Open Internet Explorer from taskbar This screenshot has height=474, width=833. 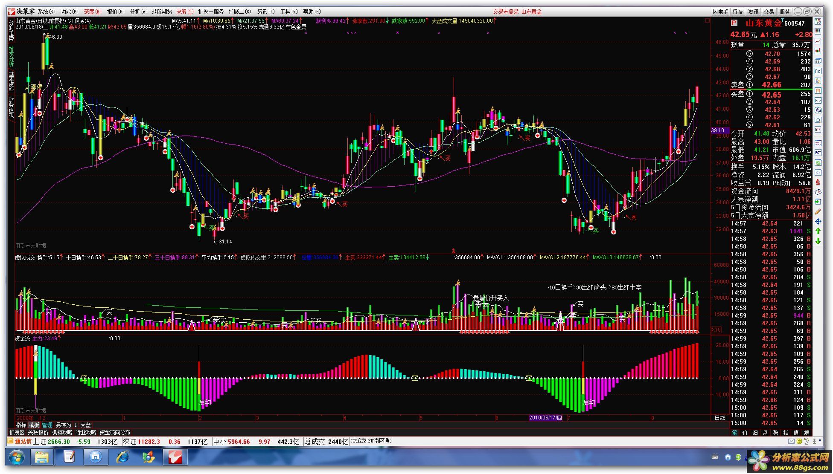tap(122, 458)
